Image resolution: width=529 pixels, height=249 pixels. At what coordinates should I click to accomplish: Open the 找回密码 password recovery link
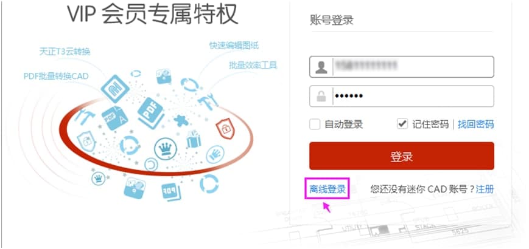475,124
